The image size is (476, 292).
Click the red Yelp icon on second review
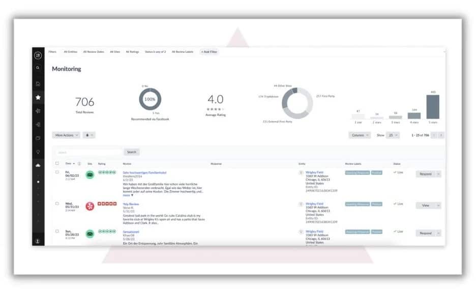(90, 206)
